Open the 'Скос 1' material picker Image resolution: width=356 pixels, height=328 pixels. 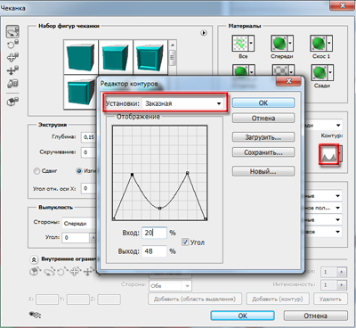click(321, 44)
